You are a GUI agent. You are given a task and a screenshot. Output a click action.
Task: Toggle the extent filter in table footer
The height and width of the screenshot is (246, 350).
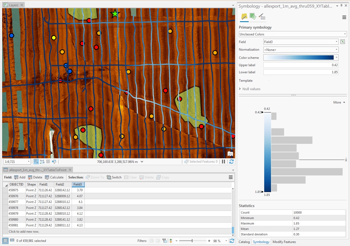164,241
